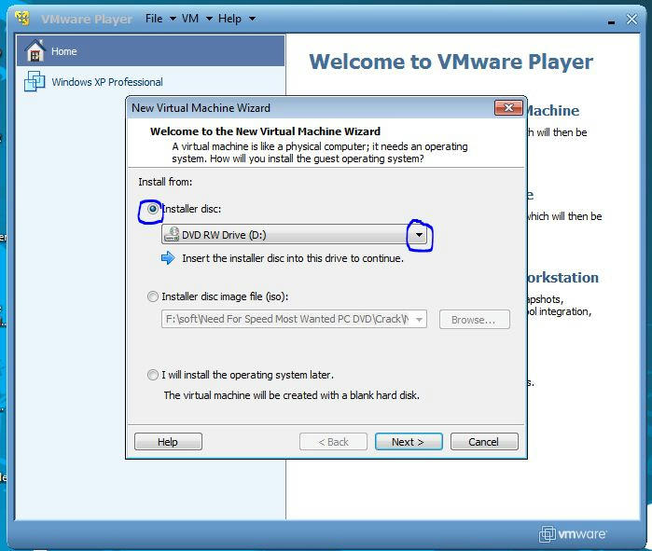The width and height of the screenshot is (652, 551).
Task: Close the VMware Player window
Action: [631, 20]
